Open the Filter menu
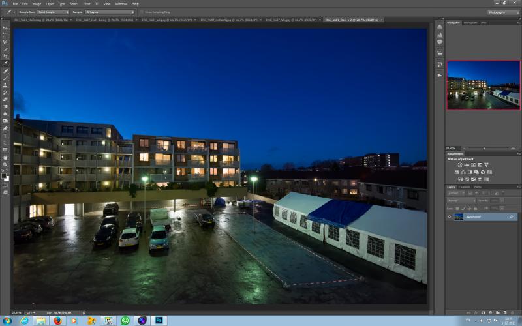This screenshot has height=326, width=522. click(x=87, y=4)
